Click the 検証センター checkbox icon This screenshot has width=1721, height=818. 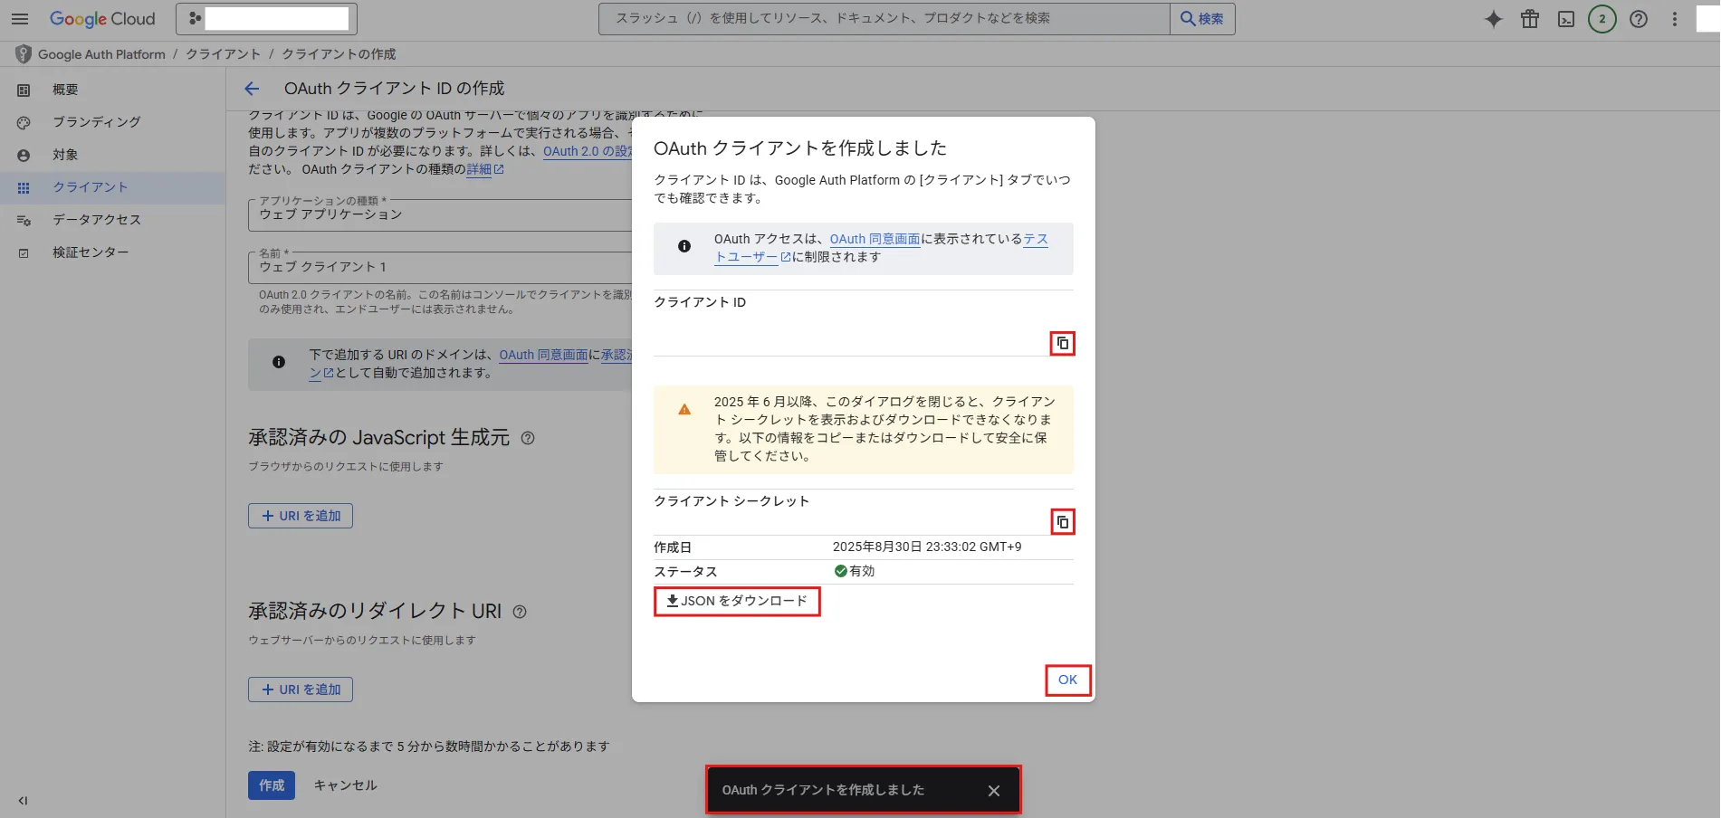(24, 253)
